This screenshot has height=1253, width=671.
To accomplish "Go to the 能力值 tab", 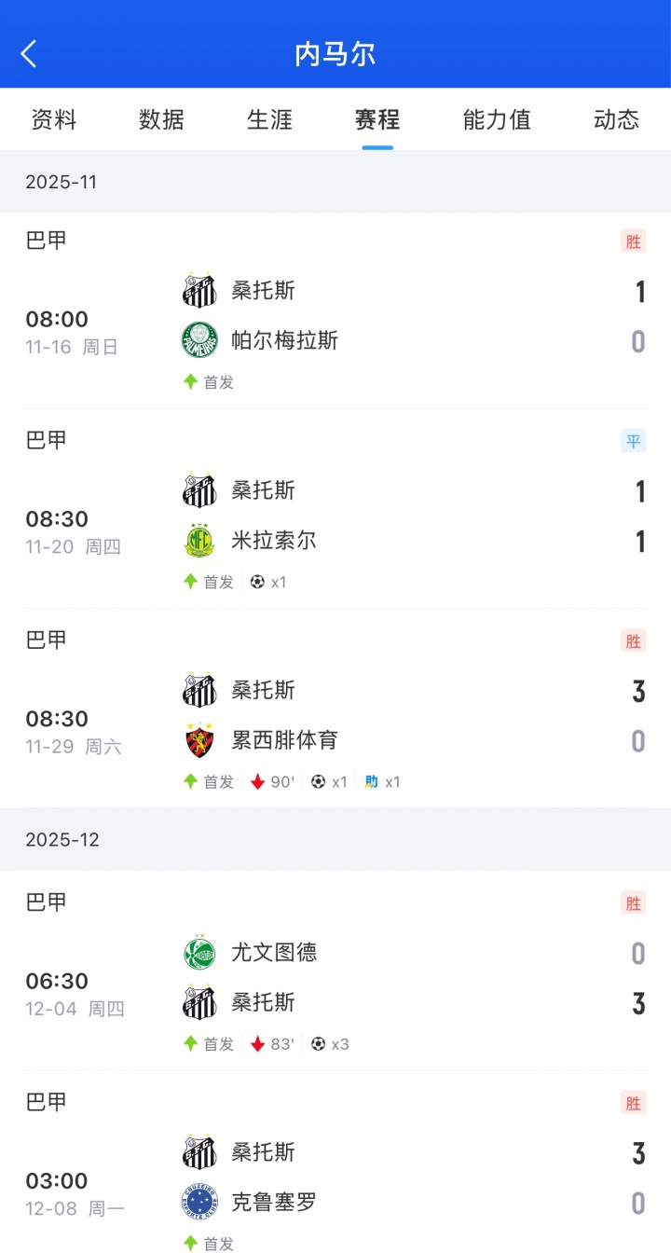I will tap(497, 119).
